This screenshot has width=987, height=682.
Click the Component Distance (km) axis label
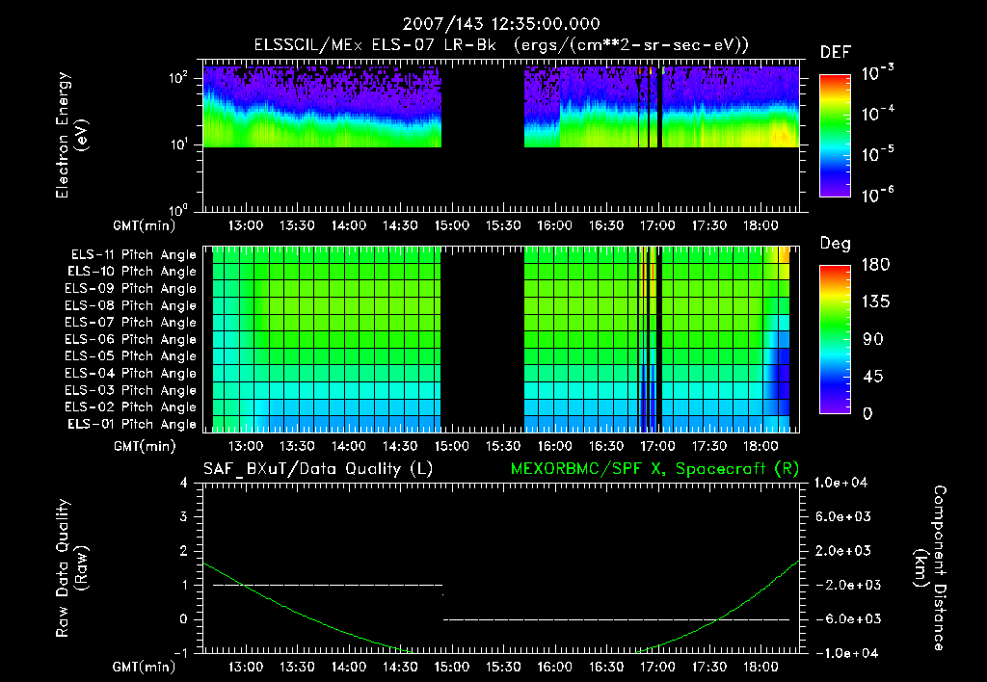[x=930, y=568]
